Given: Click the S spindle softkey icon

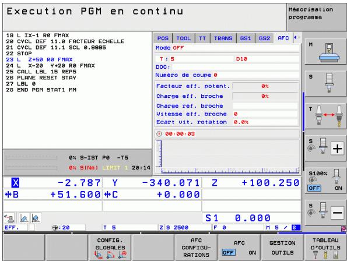Looking at the screenshot, I should pos(325,84).
